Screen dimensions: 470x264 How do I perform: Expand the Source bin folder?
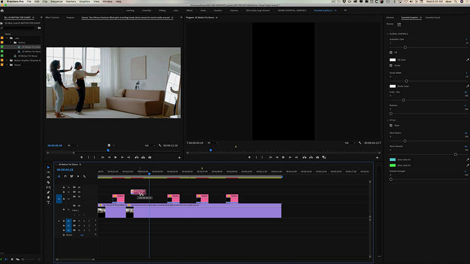[x=7, y=65]
